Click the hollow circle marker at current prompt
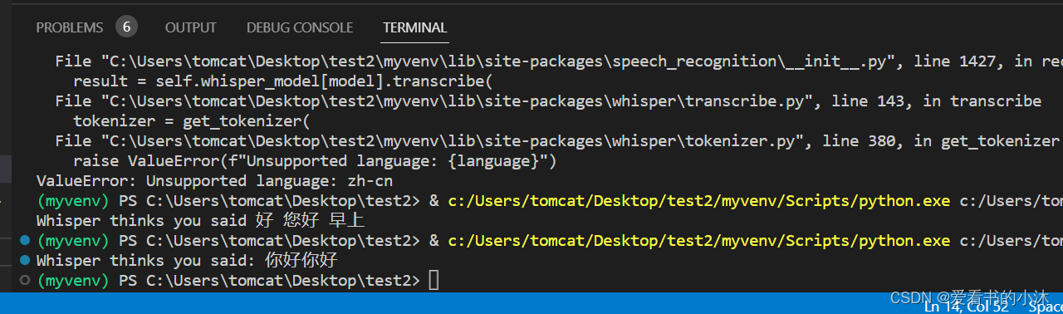The height and width of the screenshot is (314, 1063). [24, 281]
